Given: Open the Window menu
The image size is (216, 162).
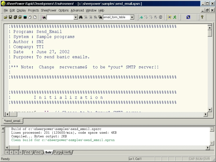Looking at the screenshot, I should point(91,10).
